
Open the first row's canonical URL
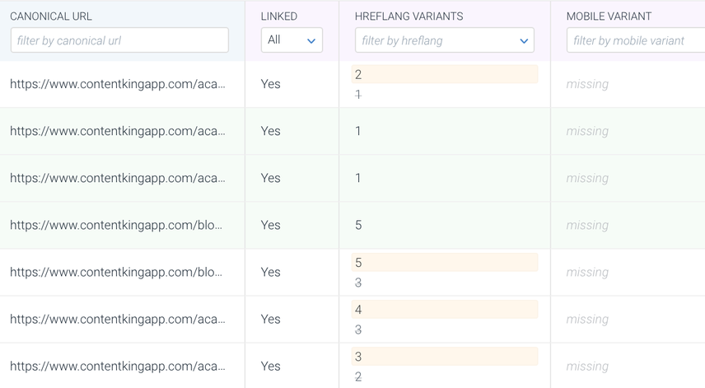(118, 84)
